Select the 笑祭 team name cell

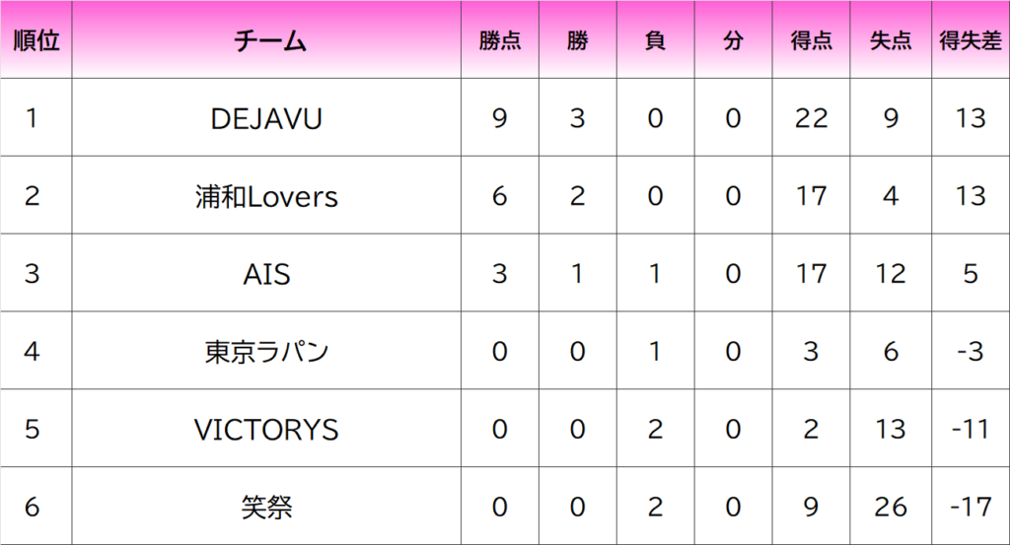[x=266, y=507]
